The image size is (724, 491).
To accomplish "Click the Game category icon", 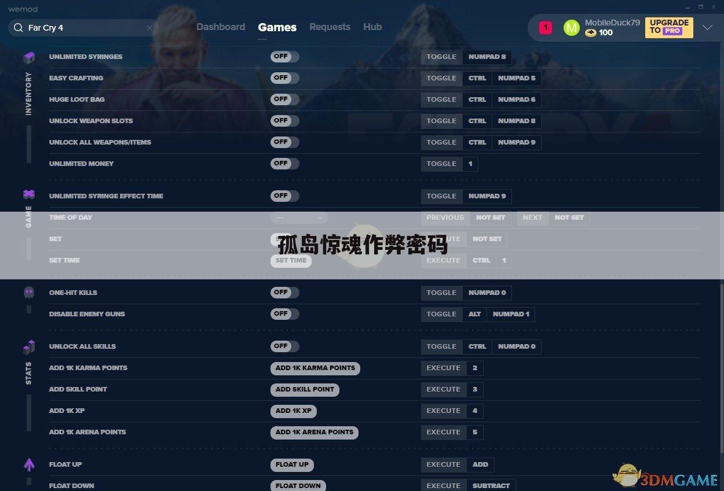I will 29,194.
